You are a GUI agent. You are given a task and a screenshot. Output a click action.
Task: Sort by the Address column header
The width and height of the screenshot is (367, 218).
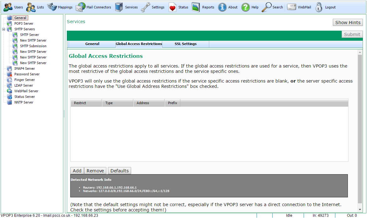[x=149, y=103]
